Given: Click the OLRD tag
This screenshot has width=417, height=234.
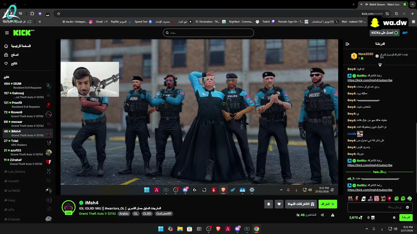Looking at the screenshot, I should (147, 214).
